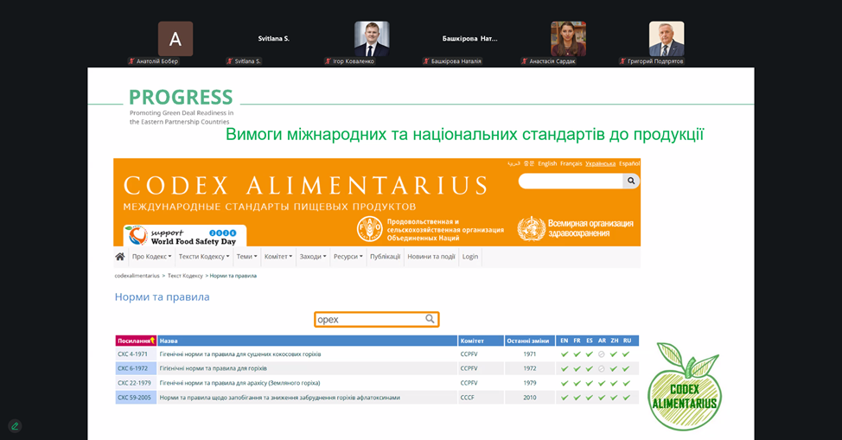Click the Login menu item

[470, 257]
